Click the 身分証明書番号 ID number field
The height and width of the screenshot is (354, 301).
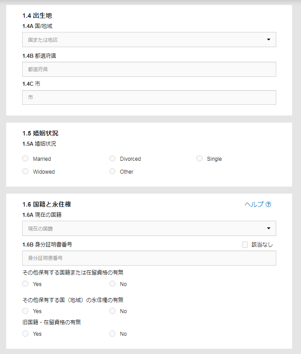click(x=149, y=258)
